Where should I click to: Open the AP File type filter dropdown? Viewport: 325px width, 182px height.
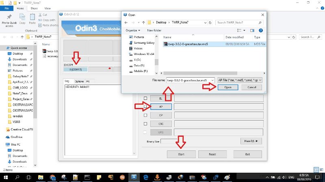(240, 80)
